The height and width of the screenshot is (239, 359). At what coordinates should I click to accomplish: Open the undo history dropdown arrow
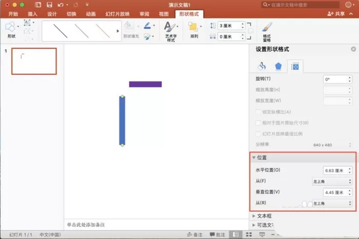click(67, 5)
